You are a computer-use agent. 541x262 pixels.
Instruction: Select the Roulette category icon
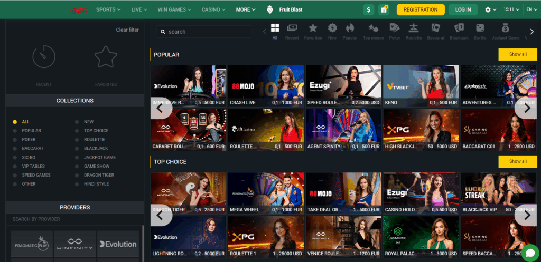click(414, 28)
